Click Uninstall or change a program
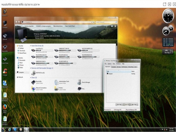 click(x=43, y=26)
